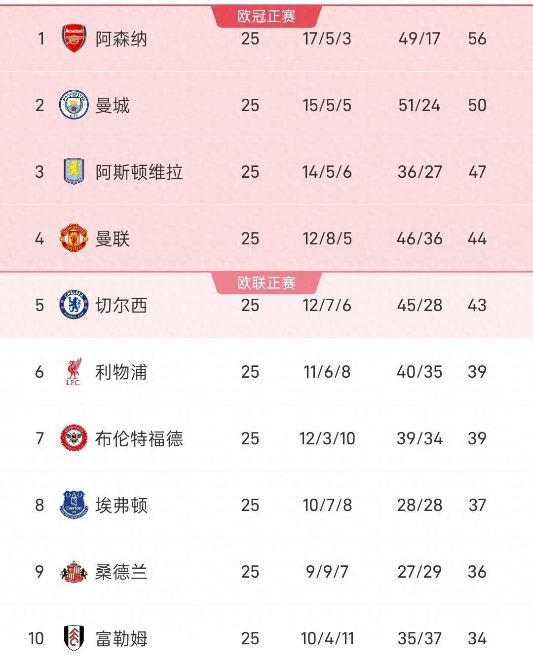Tap the Manchester City badge

[x=74, y=105]
